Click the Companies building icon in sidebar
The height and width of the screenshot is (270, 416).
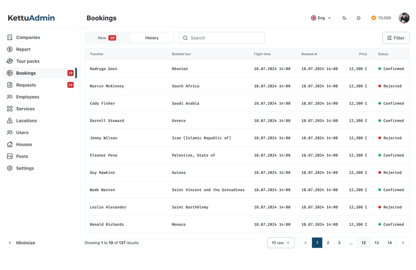click(10, 37)
